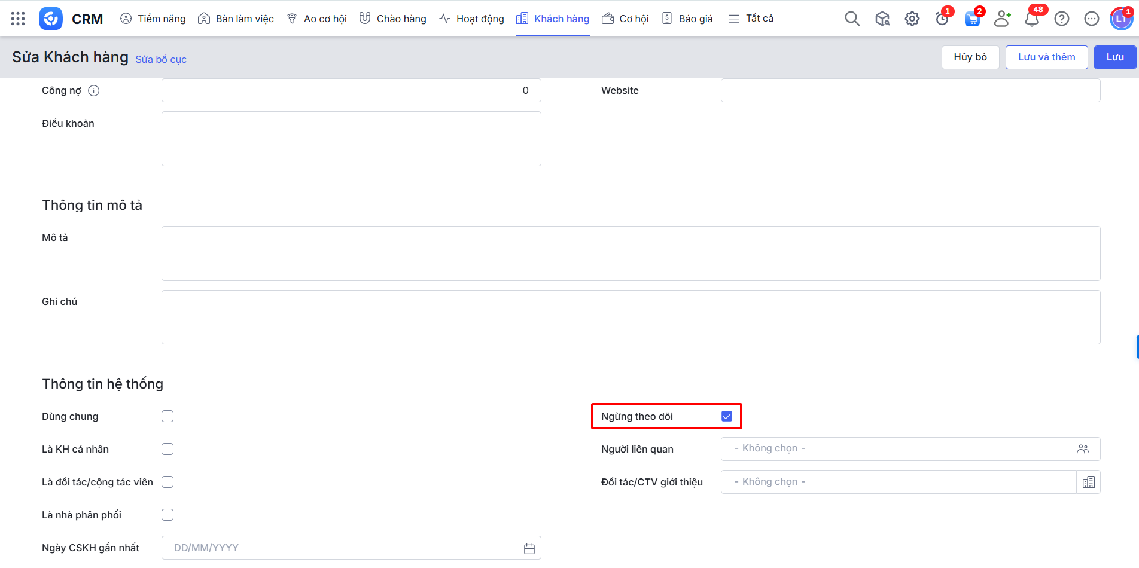
Task: Click the add user icon
Action: [1001, 19]
